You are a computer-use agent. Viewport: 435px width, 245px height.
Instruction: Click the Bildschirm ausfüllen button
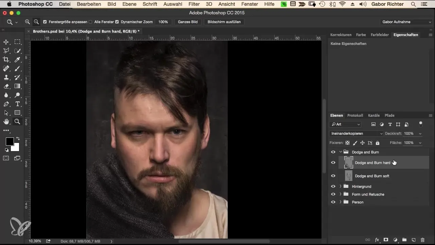[x=224, y=22]
